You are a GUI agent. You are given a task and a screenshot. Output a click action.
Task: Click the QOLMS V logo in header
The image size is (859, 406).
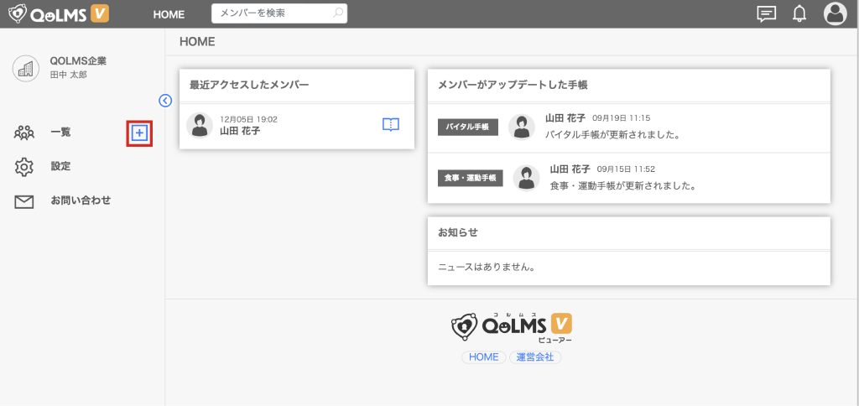59,13
